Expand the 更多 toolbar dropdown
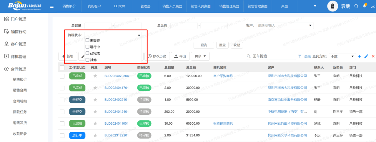376x142 pixels. click(200, 56)
